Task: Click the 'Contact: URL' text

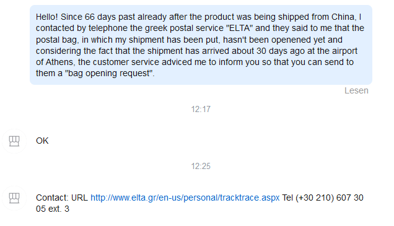Action: (x=62, y=198)
